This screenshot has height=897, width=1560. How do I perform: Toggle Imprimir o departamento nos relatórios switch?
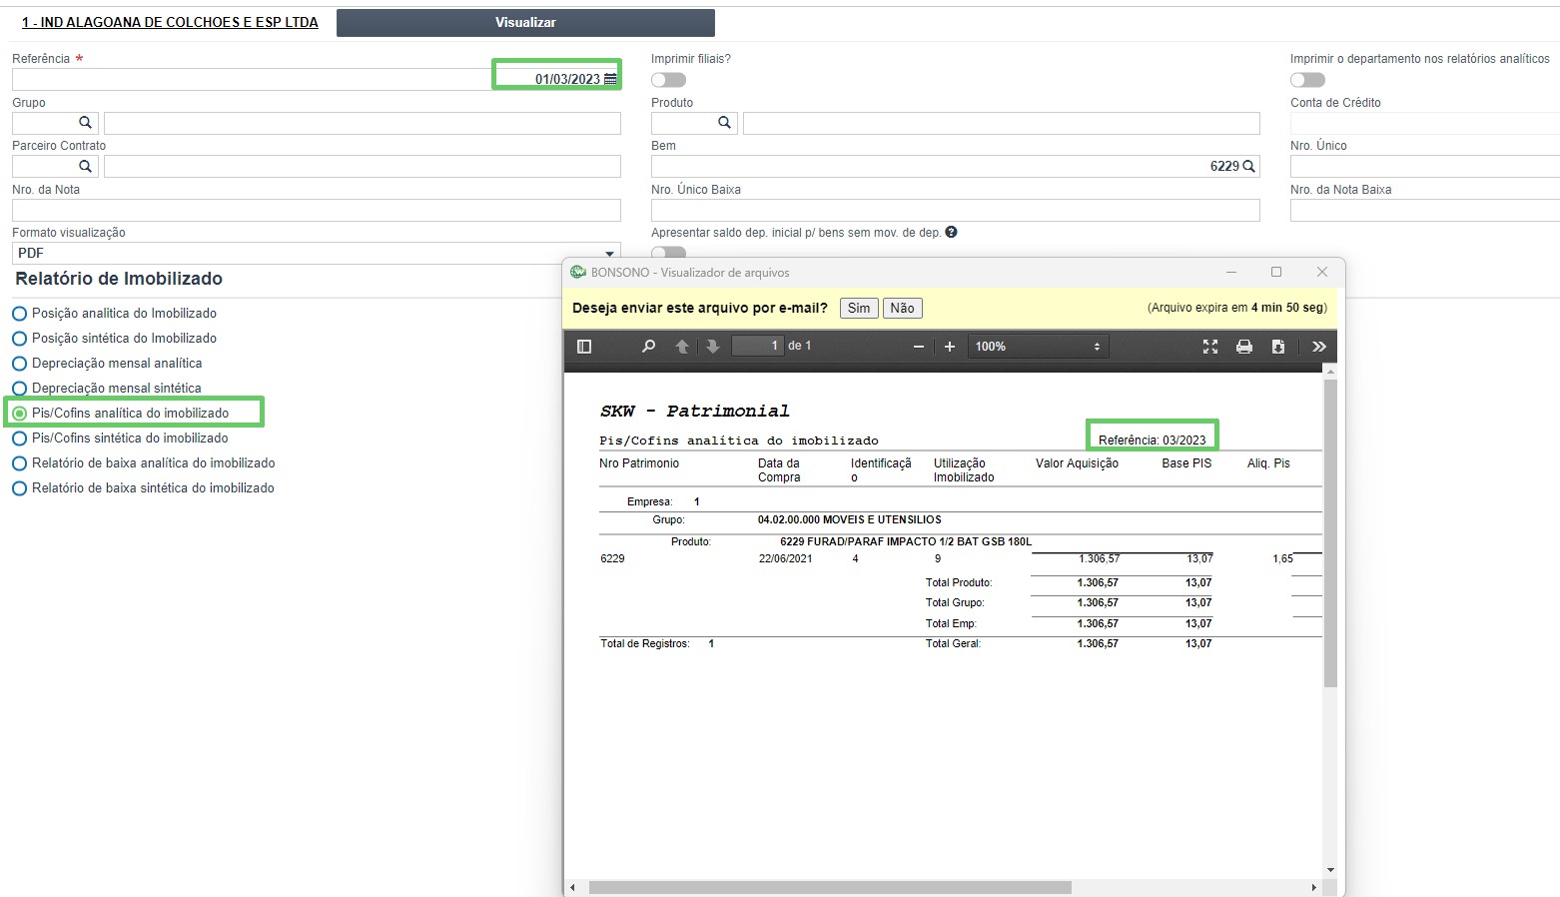[1307, 80]
